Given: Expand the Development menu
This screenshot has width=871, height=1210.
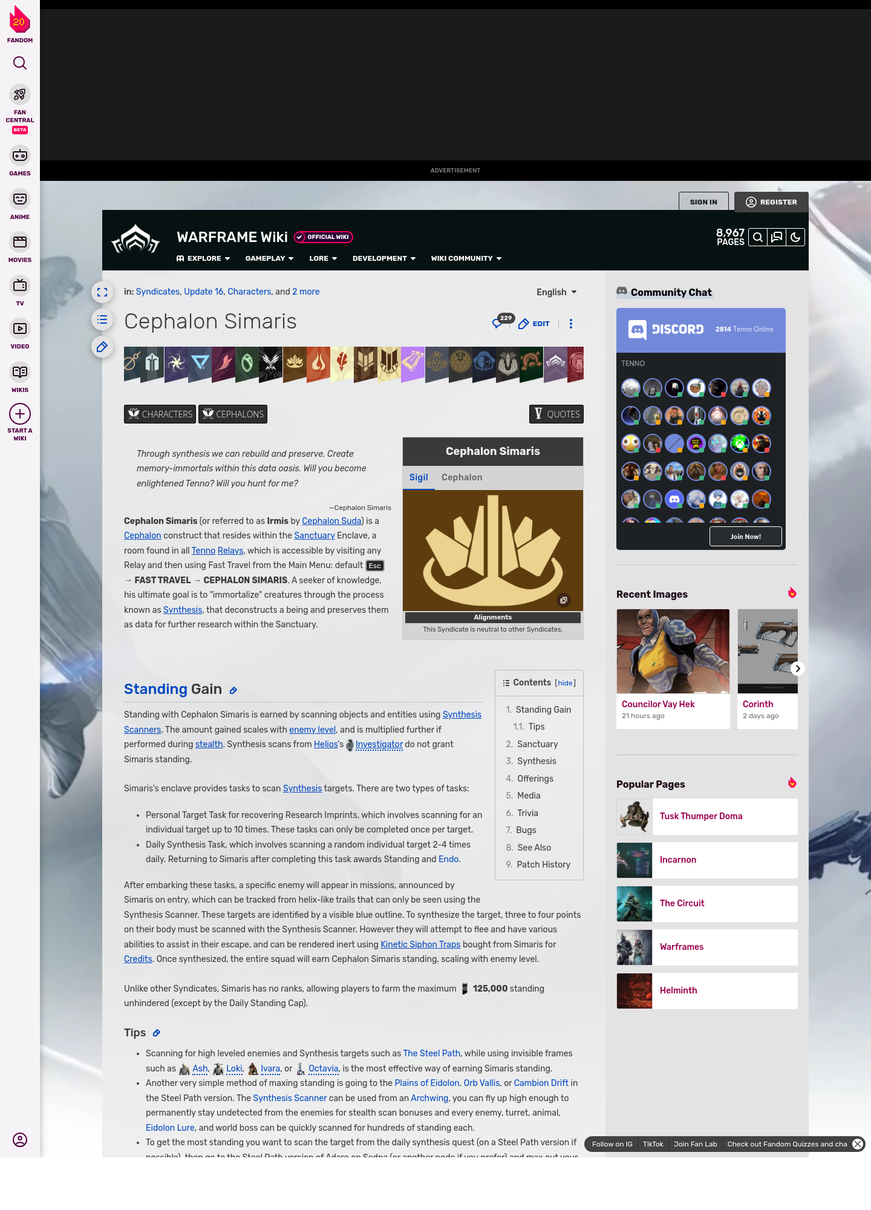Looking at the screenshot, I should coord(384,258).
